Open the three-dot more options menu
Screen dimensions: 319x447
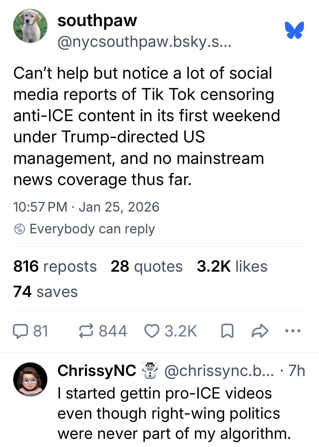(293, 331)
